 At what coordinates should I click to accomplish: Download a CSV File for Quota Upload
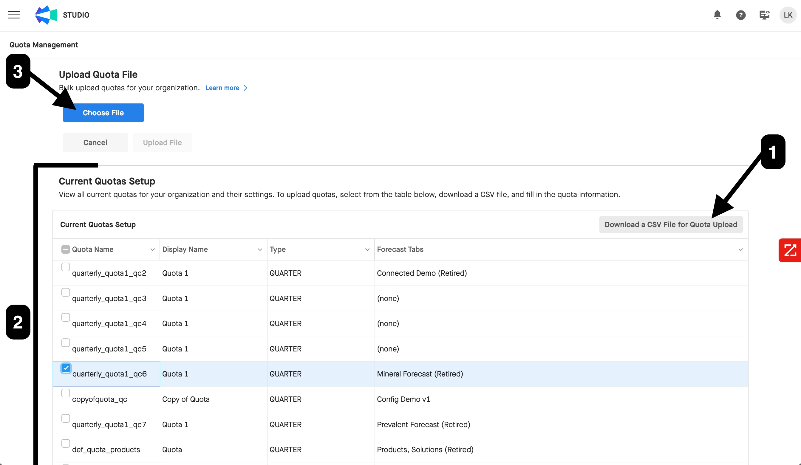(x=671, y=224)
